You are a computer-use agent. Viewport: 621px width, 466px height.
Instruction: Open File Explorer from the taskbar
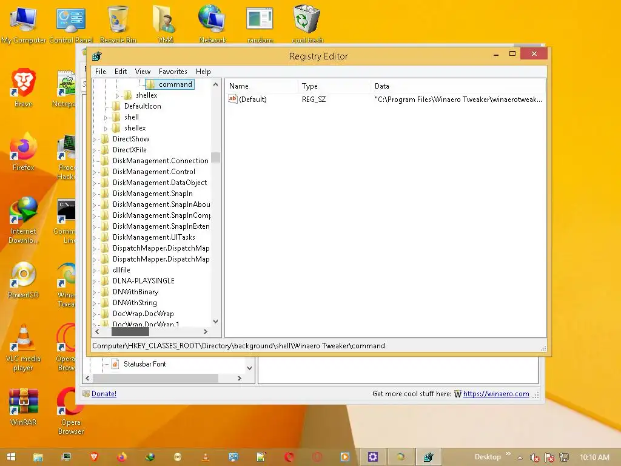38,457
